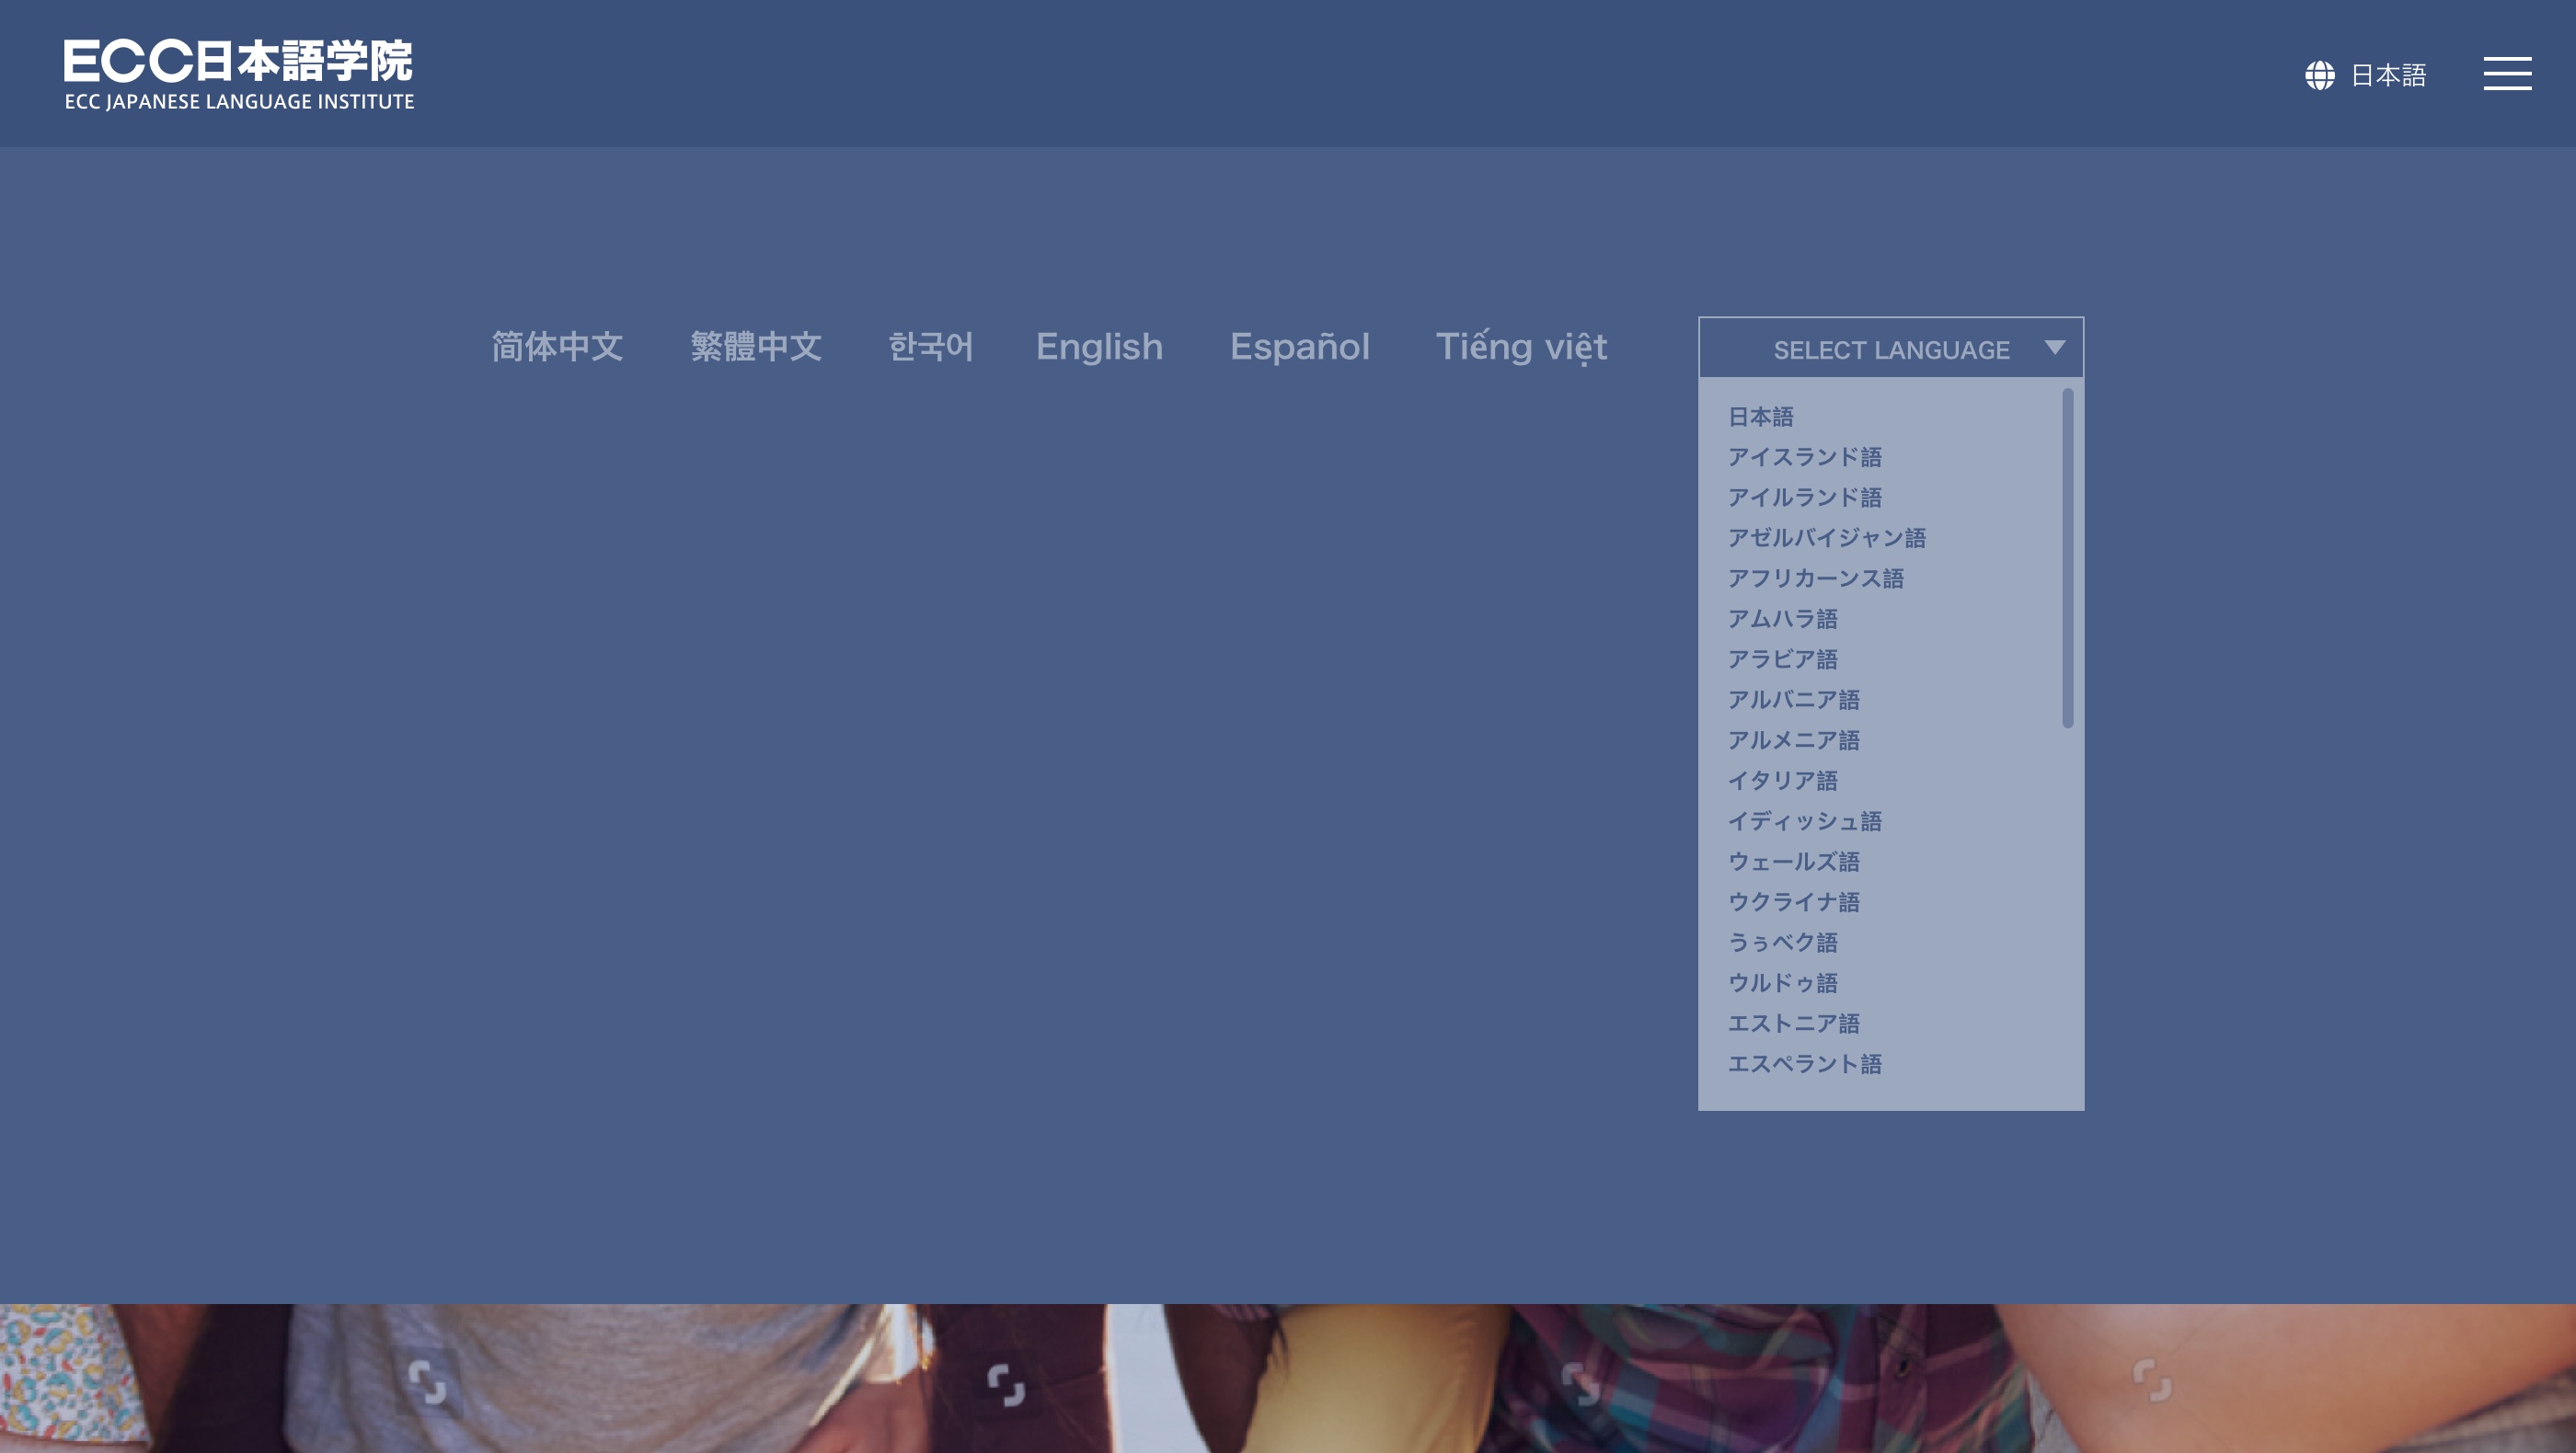Pick アラビア語 in language list
The height and width of the screenshot is (1453, 2576).
coord(1782,659)
